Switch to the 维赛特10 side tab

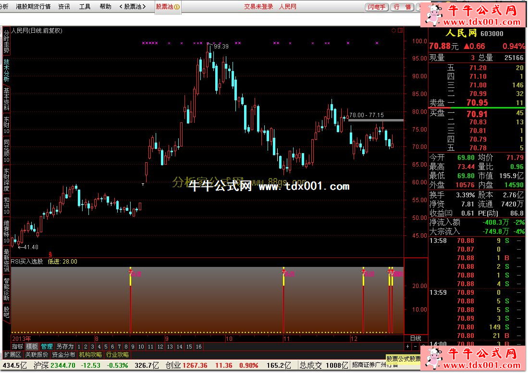6,232
